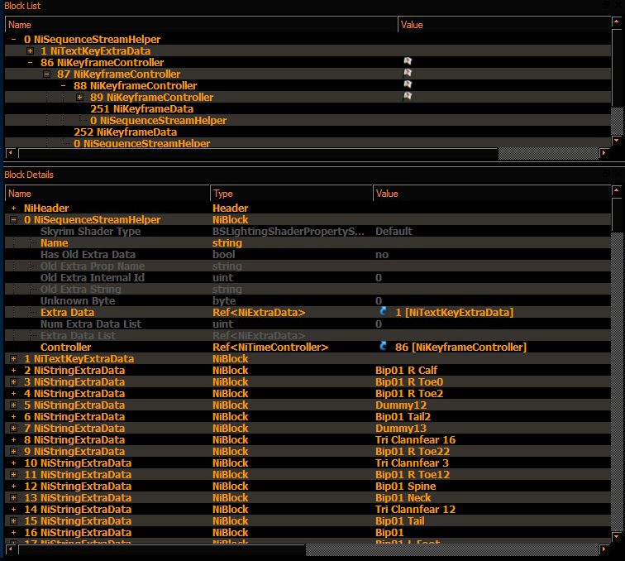Collapse 86 NiKeyframeController in Block List
This screenshot has height=561, width=625.
click(x=31, y=62)
